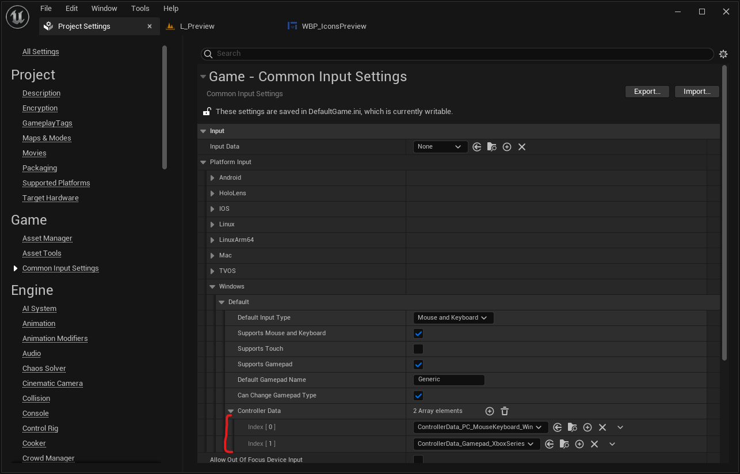Collapse the Platform Input section
This screenshot has height=474, width=740.
click(x=203, y=162)
